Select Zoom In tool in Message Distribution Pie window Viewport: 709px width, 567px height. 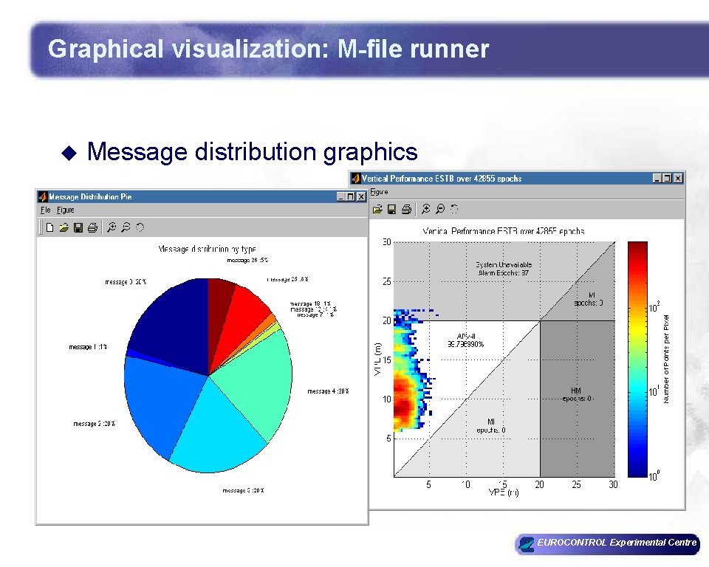[x=112, y=227]
